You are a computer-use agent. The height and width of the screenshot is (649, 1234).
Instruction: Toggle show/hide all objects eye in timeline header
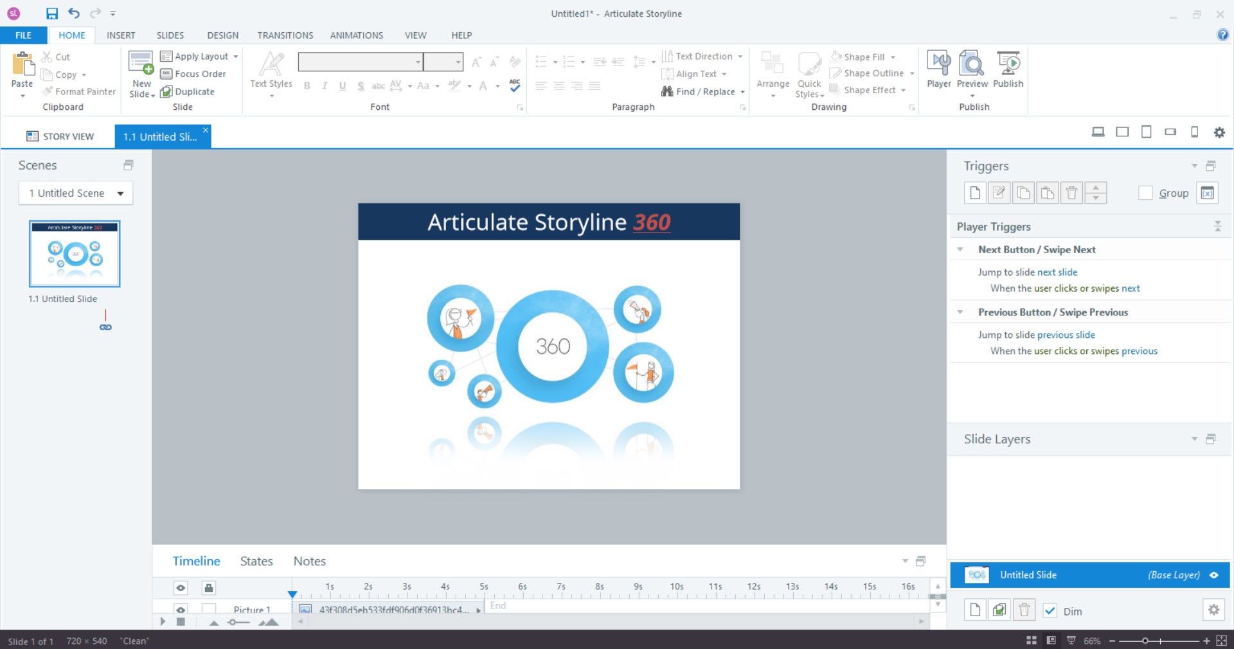point(181,587)
